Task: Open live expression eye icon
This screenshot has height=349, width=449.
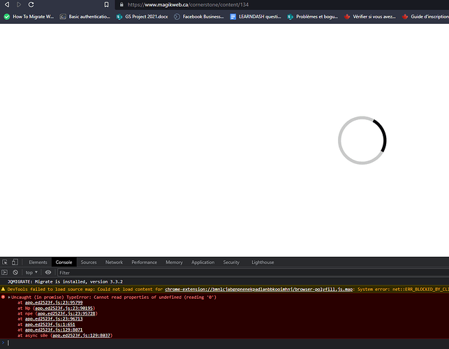Action: coord(48,272)
